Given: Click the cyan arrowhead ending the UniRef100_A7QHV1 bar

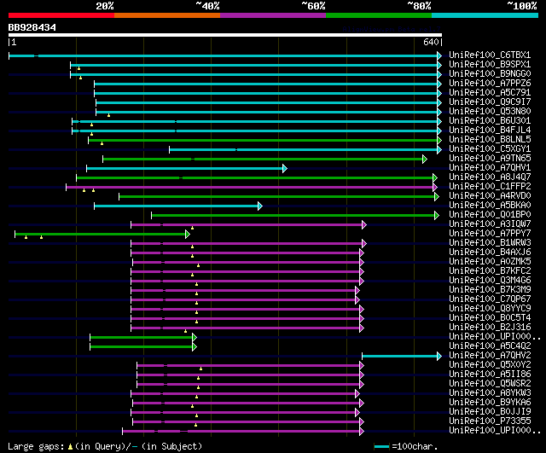Looking at the screenshot, I should pyautogui.click(x=285, y=169).
